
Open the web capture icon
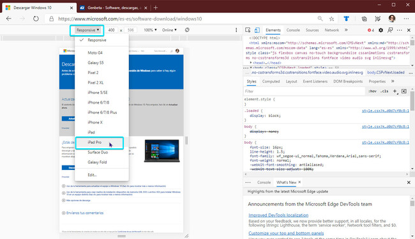(x=378, y=19)
